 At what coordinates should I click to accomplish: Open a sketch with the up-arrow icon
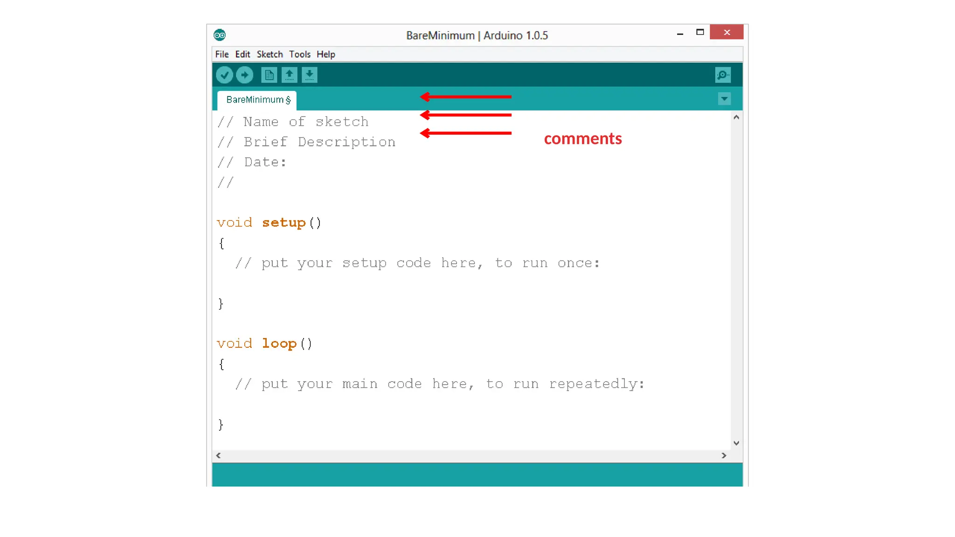(289, 75)
